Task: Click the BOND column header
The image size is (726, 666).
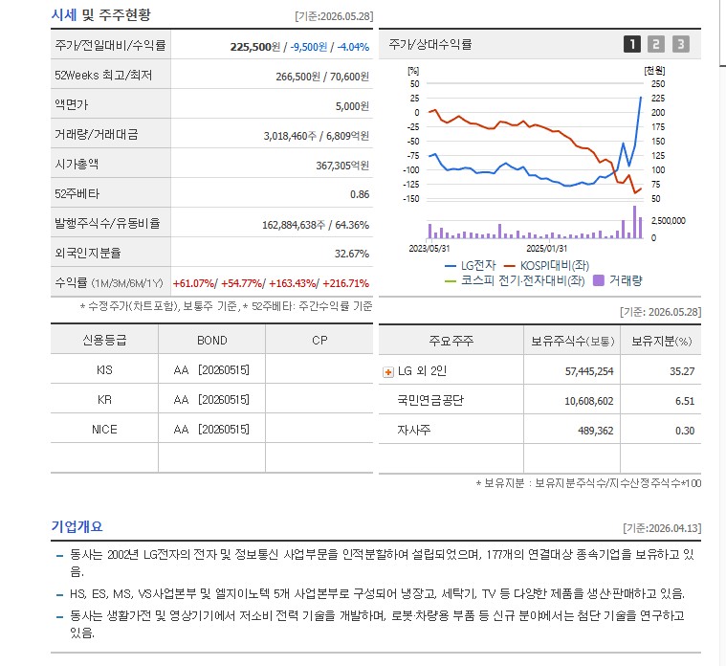Action: click(212, 340)
